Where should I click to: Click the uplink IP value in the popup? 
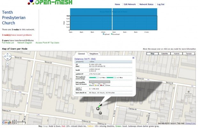pyautogui.click(x=95, y=74)
